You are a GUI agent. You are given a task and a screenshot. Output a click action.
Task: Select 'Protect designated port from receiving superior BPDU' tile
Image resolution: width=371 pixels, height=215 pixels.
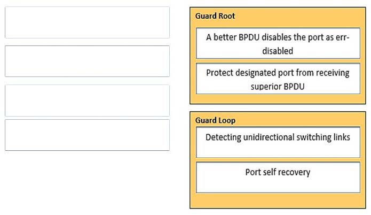point(278,79)
